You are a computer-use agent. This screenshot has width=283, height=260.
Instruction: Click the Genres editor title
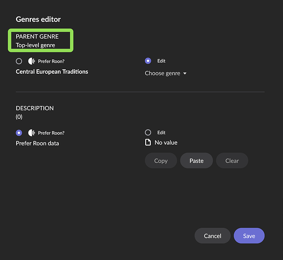(x=38, y=19)
